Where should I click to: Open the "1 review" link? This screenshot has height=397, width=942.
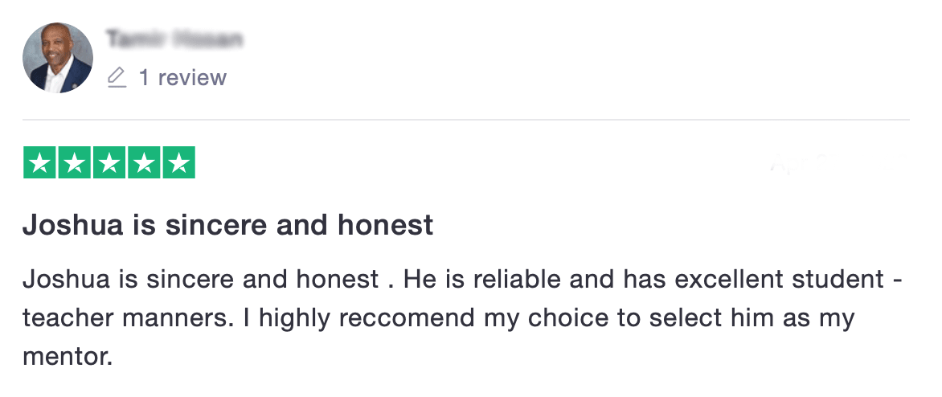click(x=182, y=77)
